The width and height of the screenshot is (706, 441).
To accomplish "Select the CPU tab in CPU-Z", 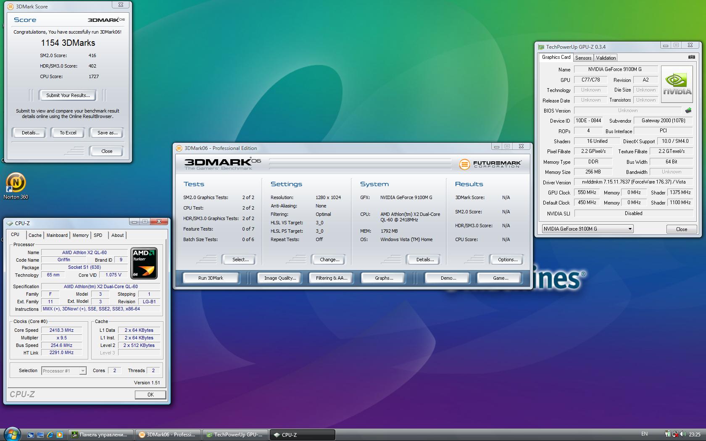I will tap(15, 234).
